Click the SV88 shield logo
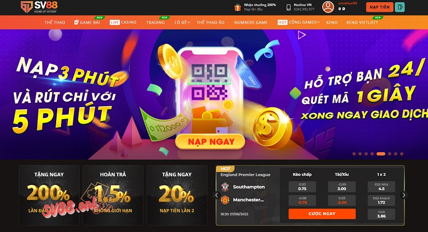Image resolution: width=428 pixels, height=232 pixels. click(27, 7)
